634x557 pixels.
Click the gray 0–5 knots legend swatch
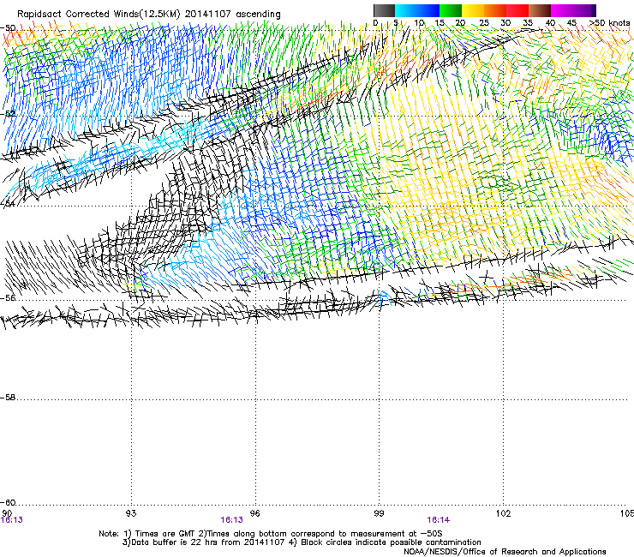pyautogui.click(x=384, y=10)
